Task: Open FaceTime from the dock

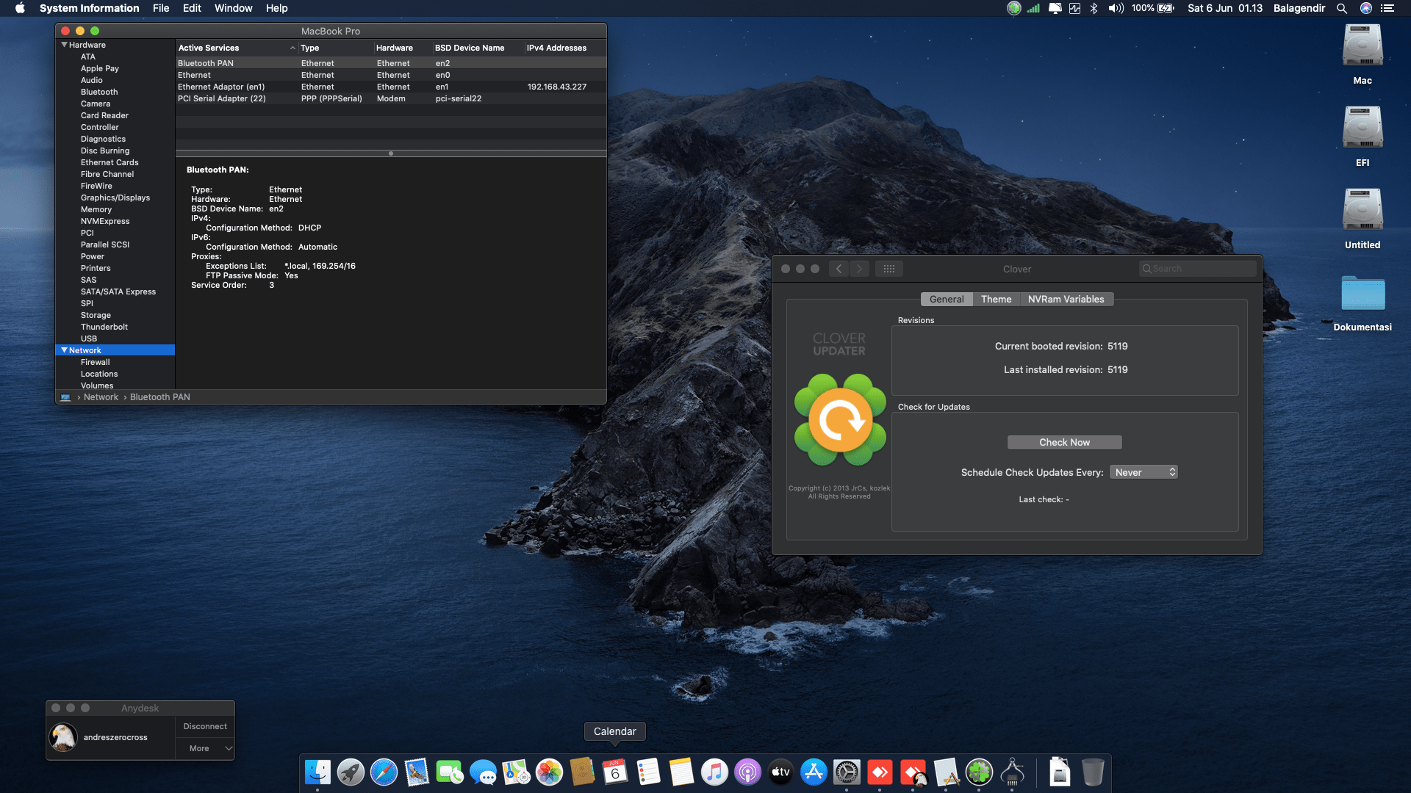Action: pyautogui.click(x=450, y=772)
